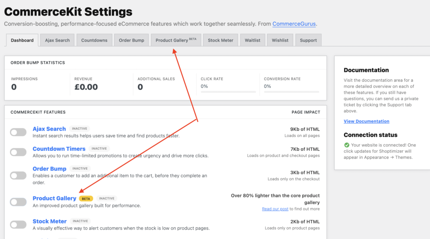Enable the Ajax Search toggle
The image size is (430, 239).
[x=18, y=132]
